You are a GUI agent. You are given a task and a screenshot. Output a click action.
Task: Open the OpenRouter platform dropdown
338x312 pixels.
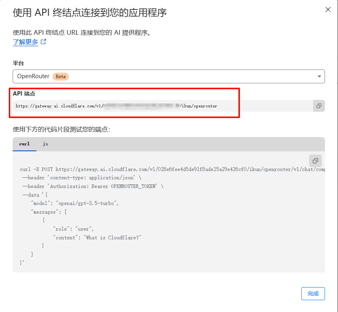point(168,76)
